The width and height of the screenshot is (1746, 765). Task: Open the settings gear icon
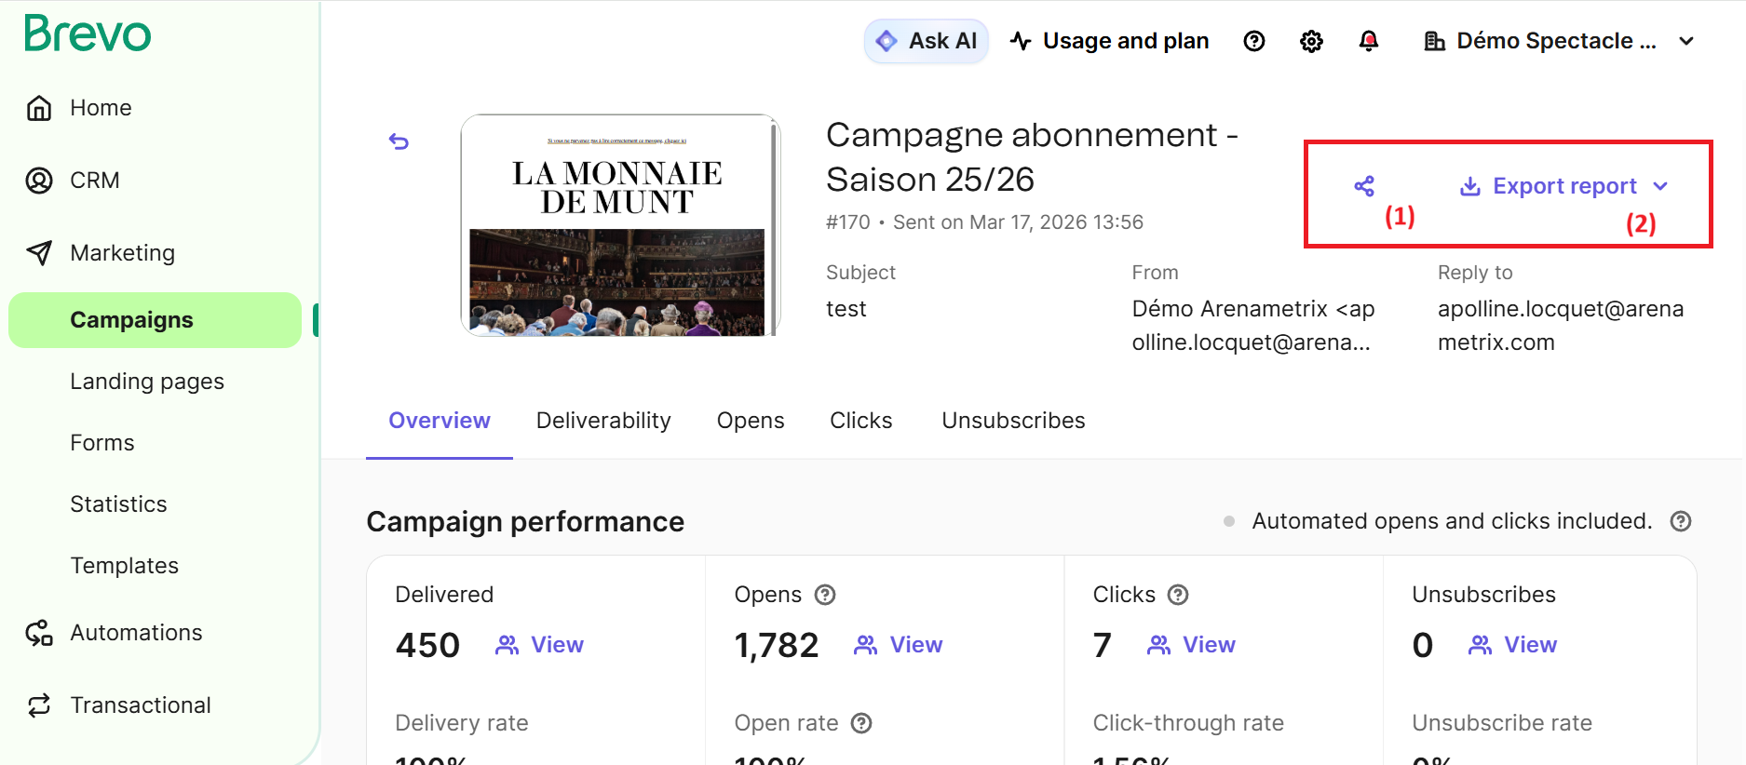(1311, 41)
